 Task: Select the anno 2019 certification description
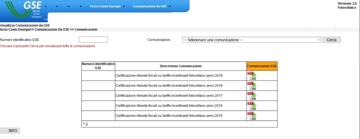click(169, 76)
